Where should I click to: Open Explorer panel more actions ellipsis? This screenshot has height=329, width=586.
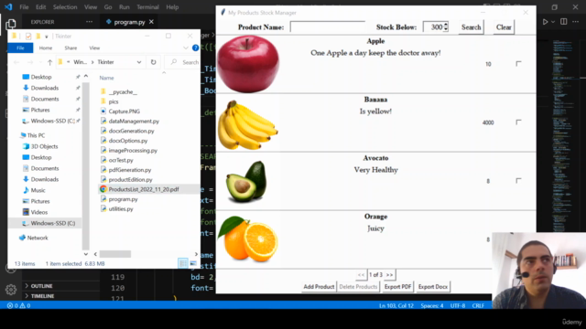point(89,22)
